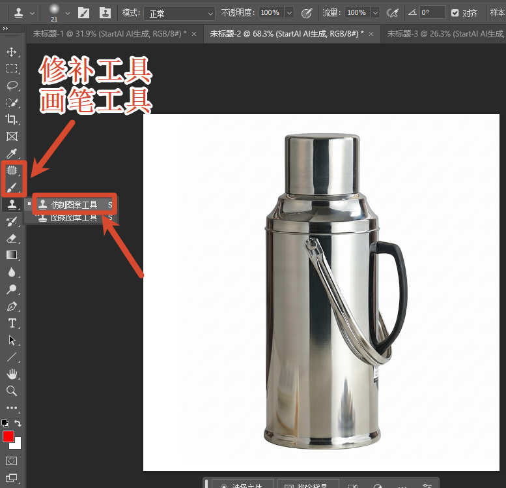This screenshot has height=488, width=506.
Task: Toggle the Clone Source panel
Action: click(105, 13)
